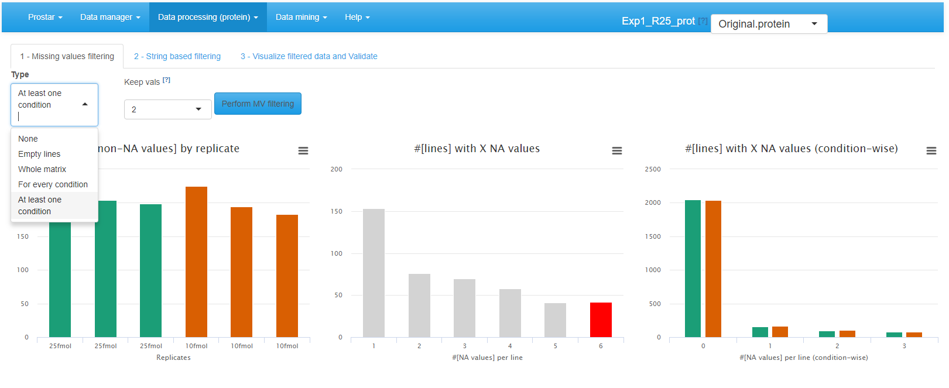
Task: Go to '3 - Visualize filtered data and Validate' tab
Action: [x=309, y=56]
